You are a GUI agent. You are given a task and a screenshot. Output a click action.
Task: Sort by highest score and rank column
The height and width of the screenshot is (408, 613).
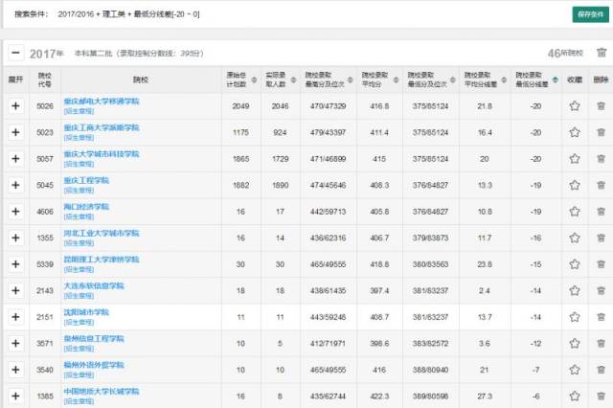351,79
